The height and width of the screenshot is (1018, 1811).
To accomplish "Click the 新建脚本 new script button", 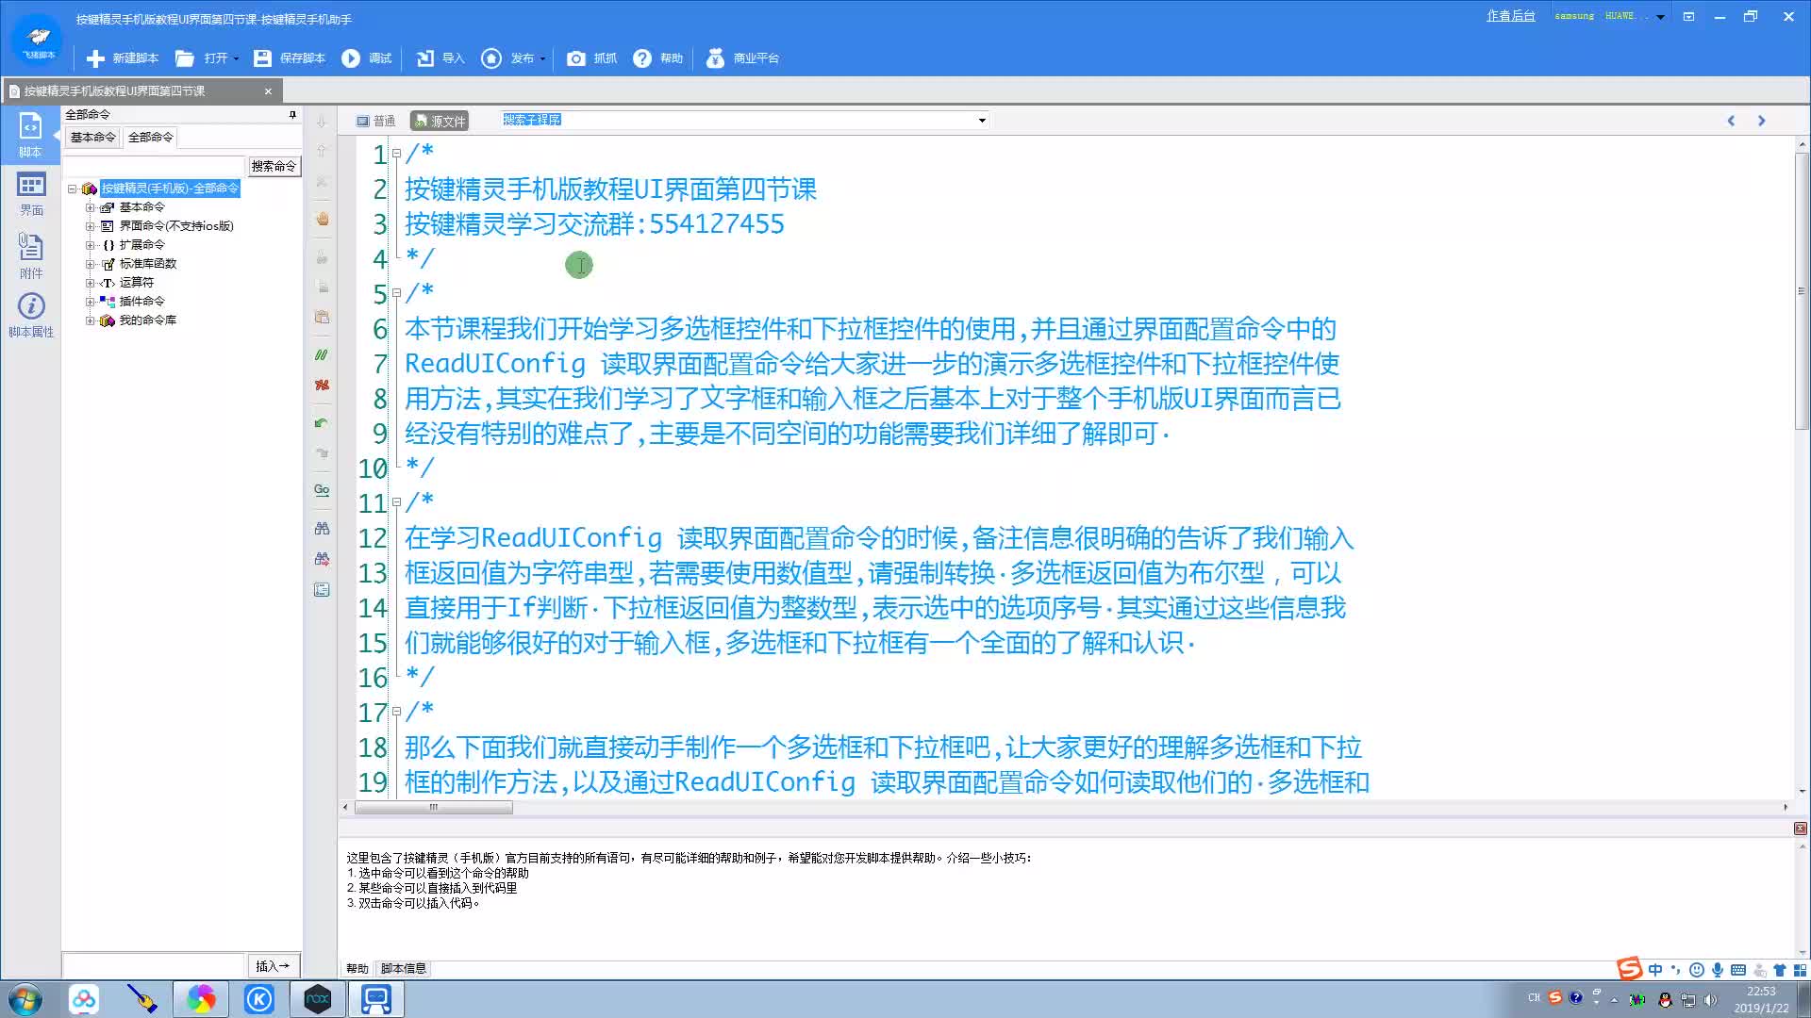I will pyautogui.click(x=122, y=58).
